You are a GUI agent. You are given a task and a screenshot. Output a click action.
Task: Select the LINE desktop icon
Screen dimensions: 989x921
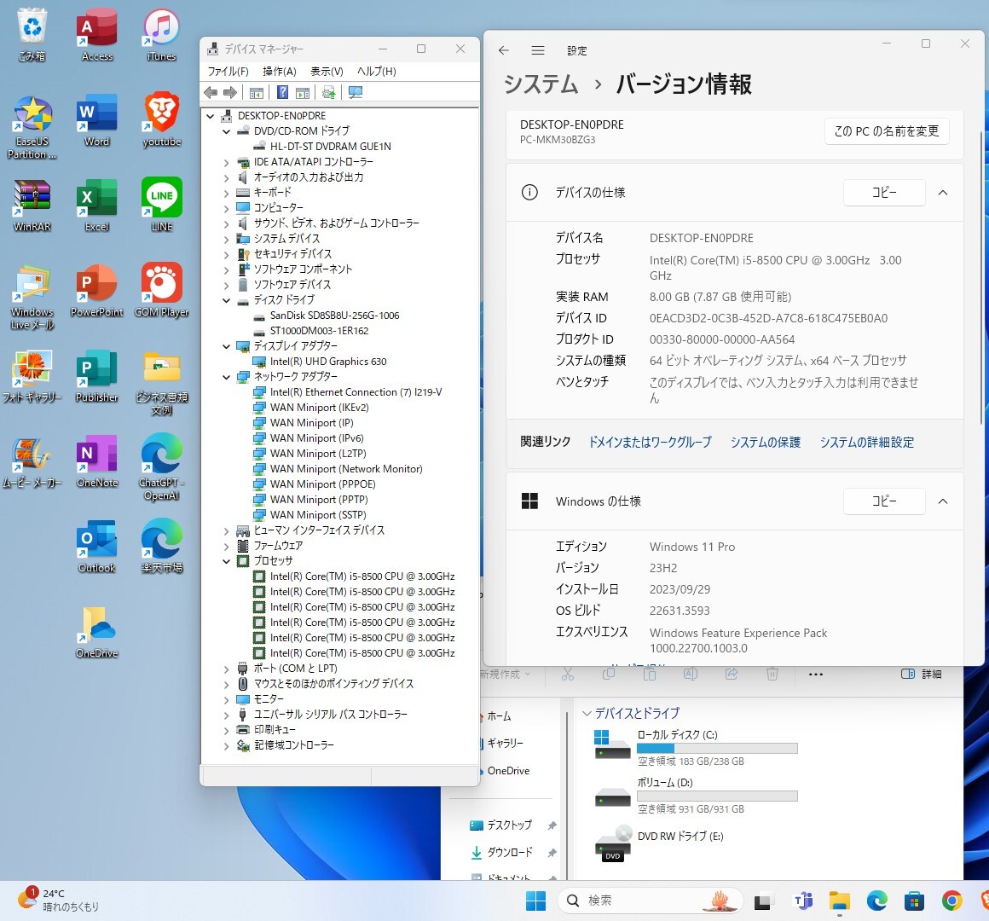click(x=162, y=206)
